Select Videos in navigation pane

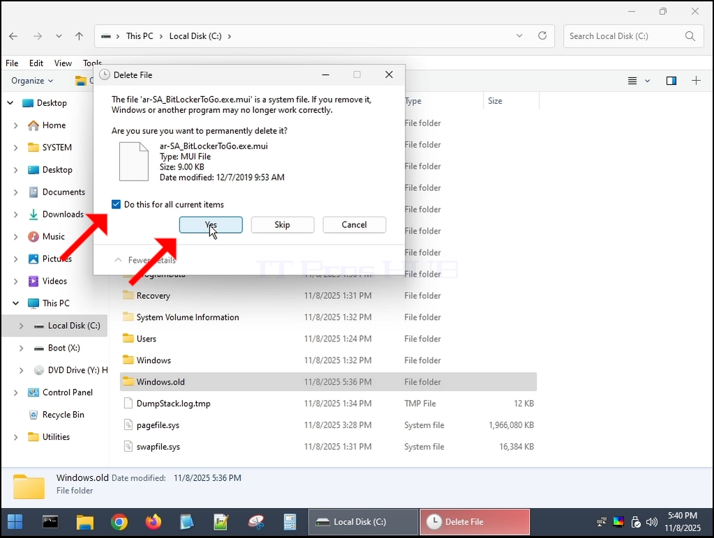click(x=54, y=281)
